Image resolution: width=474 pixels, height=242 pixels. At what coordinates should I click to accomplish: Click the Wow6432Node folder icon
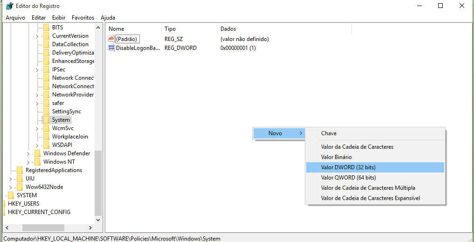[20, 187]
